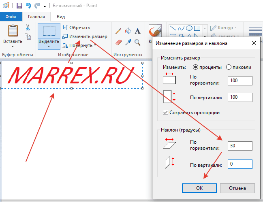This screenshot has width=263, height=202.
Task: Click resize По вертикали field with 100
Action: (x=240, y=97)
